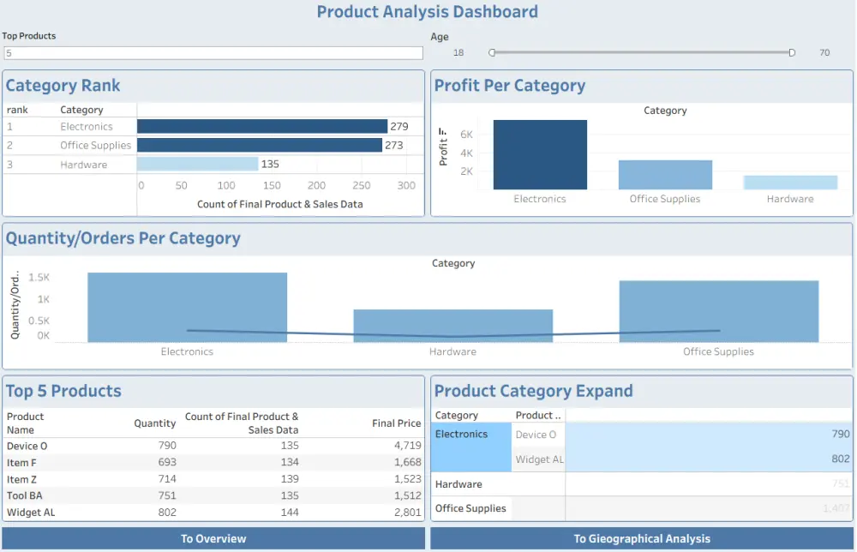Collapse the Electronics category in Product Category Expand

(x=462, y=435)
